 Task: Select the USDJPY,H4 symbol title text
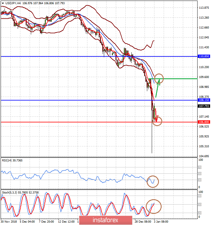[13, 3]
